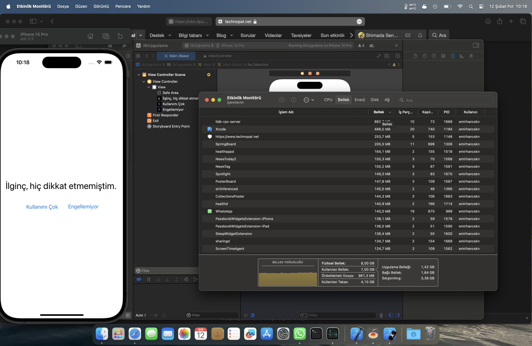The image size is (532, 346).
Task: Open the Safari sidebar chevron dropdown
Action: click(42, 21)
